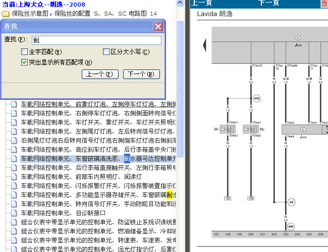Open document icon for 自诊断接口 entry
The width and height of the screenshot is (328, 252).
pyautogui.click(x=14, y=213)
